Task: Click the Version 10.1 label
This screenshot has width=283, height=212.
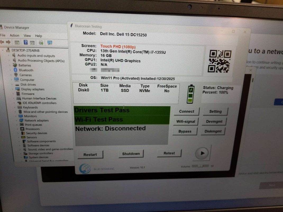Action: (137, 167)
